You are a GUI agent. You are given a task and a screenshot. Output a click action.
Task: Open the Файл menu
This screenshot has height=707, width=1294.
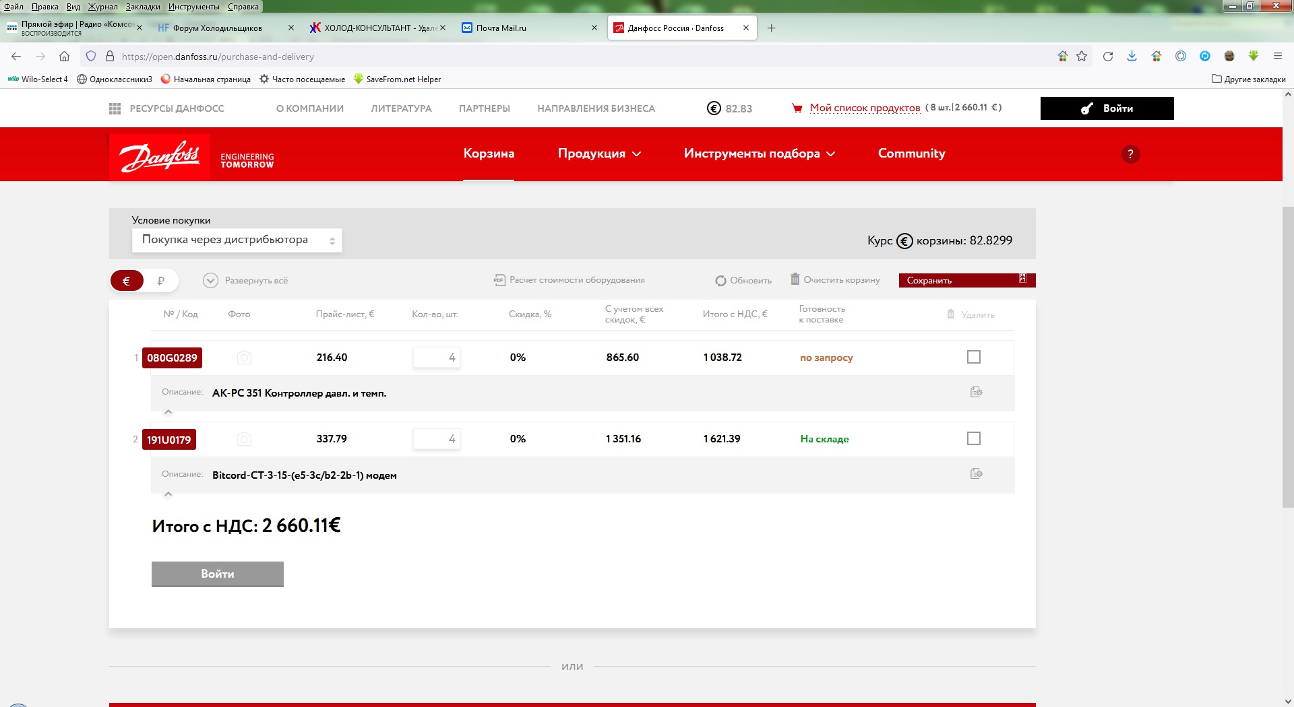pos(13,7)
